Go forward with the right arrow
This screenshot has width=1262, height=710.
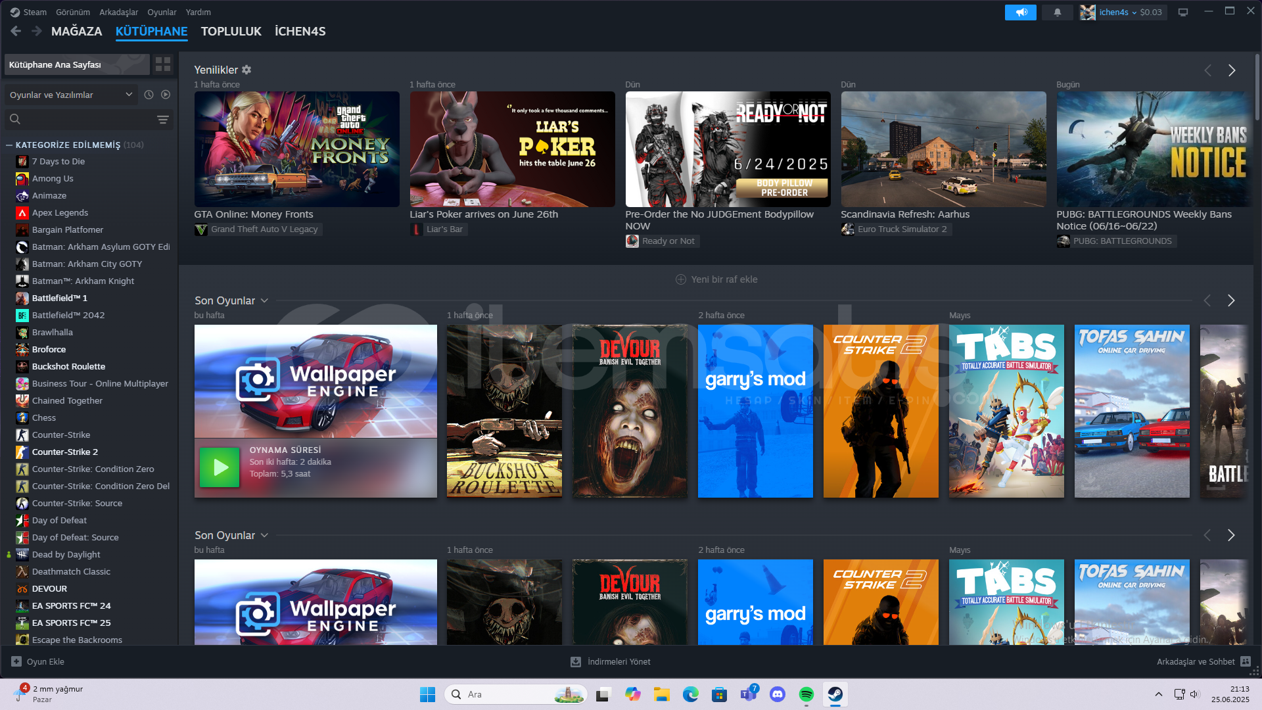coord(37,31)
